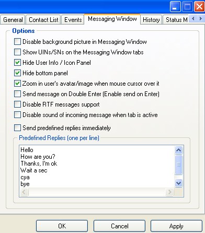Check Disable RTF messages support
The image size is (205, 233).
[17, 104]
